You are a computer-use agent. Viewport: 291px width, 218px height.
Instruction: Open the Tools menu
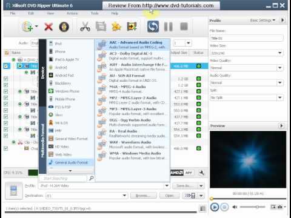click(x=95, y=13)
